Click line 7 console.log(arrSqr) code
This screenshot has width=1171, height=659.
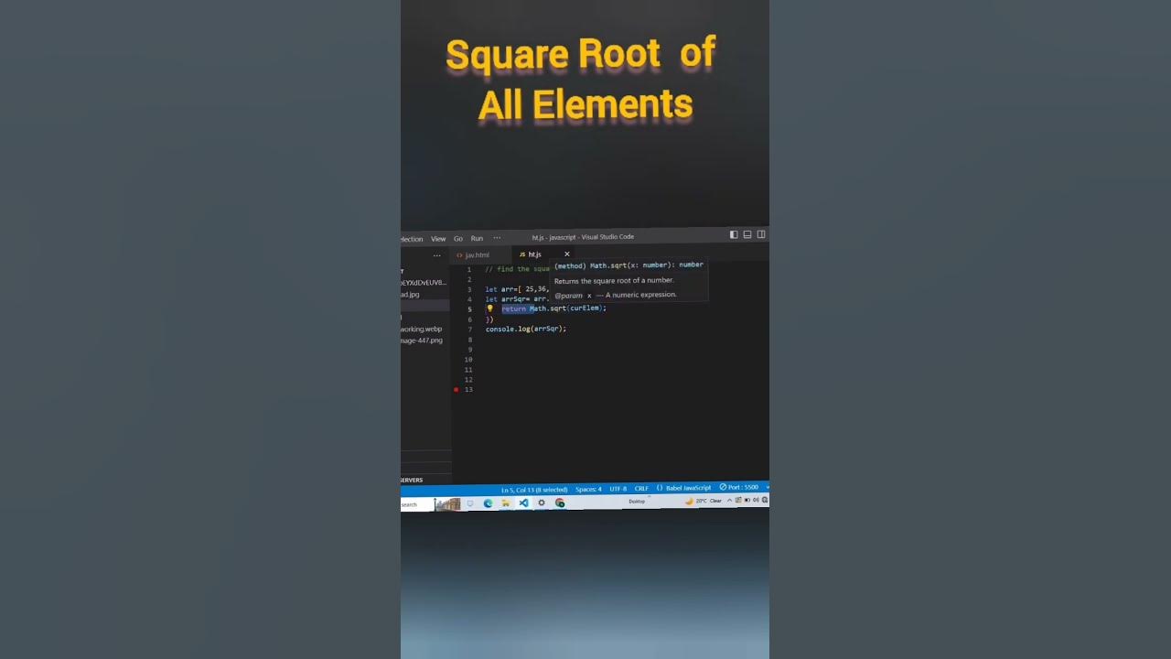pyautogui.click(x=526, y=329)
